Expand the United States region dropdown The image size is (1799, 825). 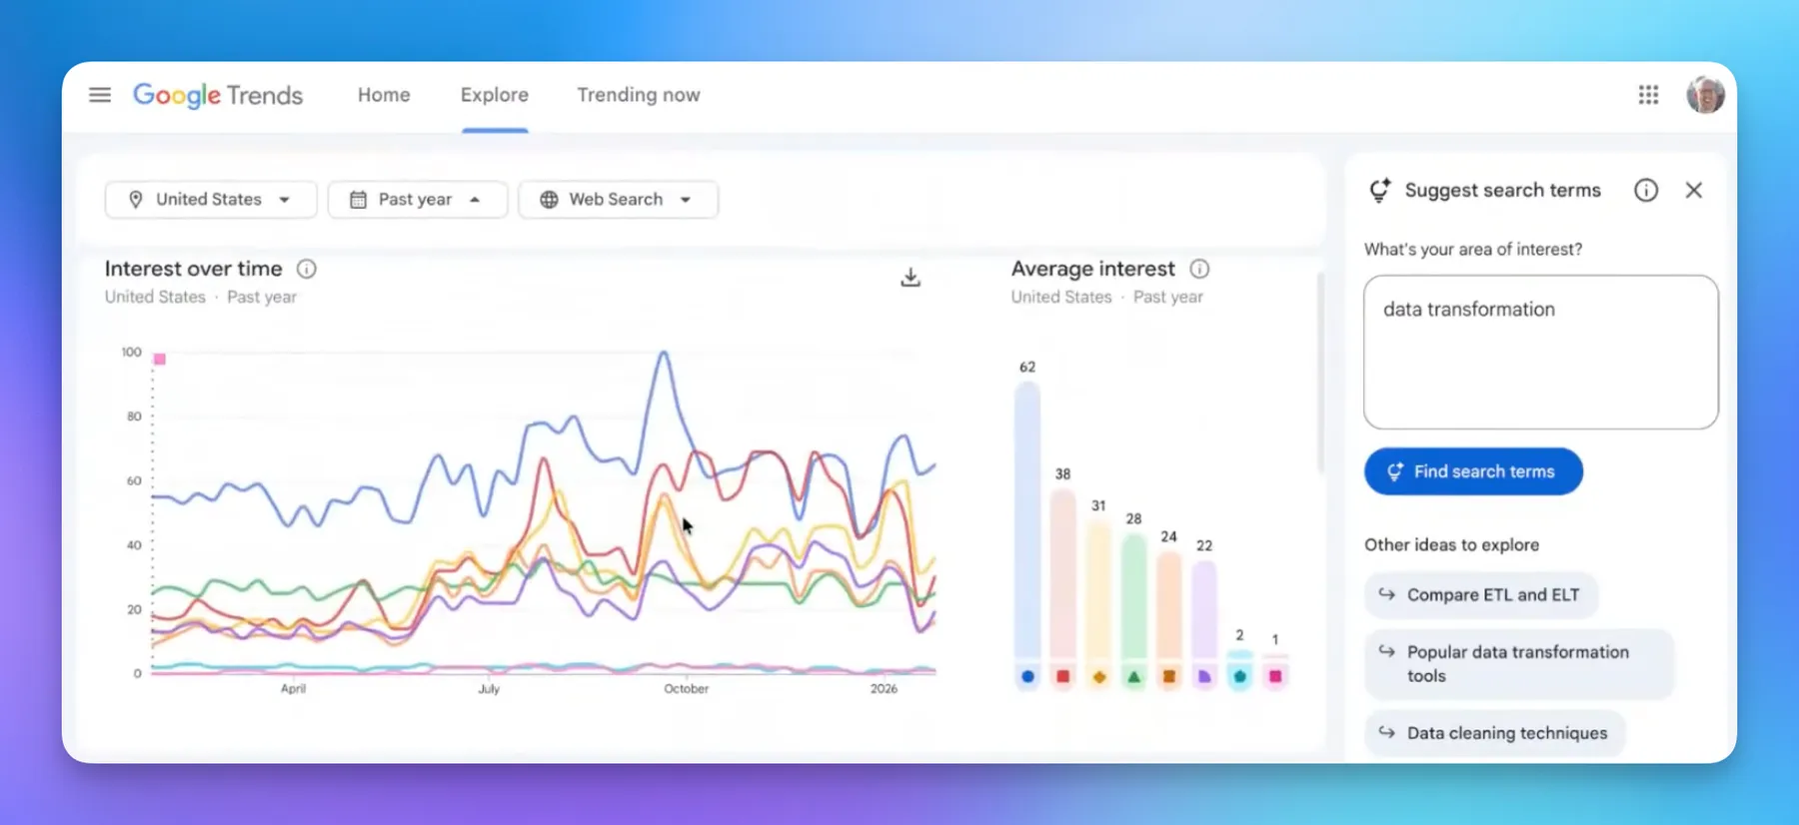[210, 200]
